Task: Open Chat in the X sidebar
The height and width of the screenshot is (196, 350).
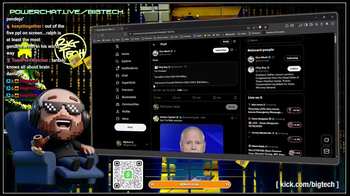Action: click(x=122, y=75)
